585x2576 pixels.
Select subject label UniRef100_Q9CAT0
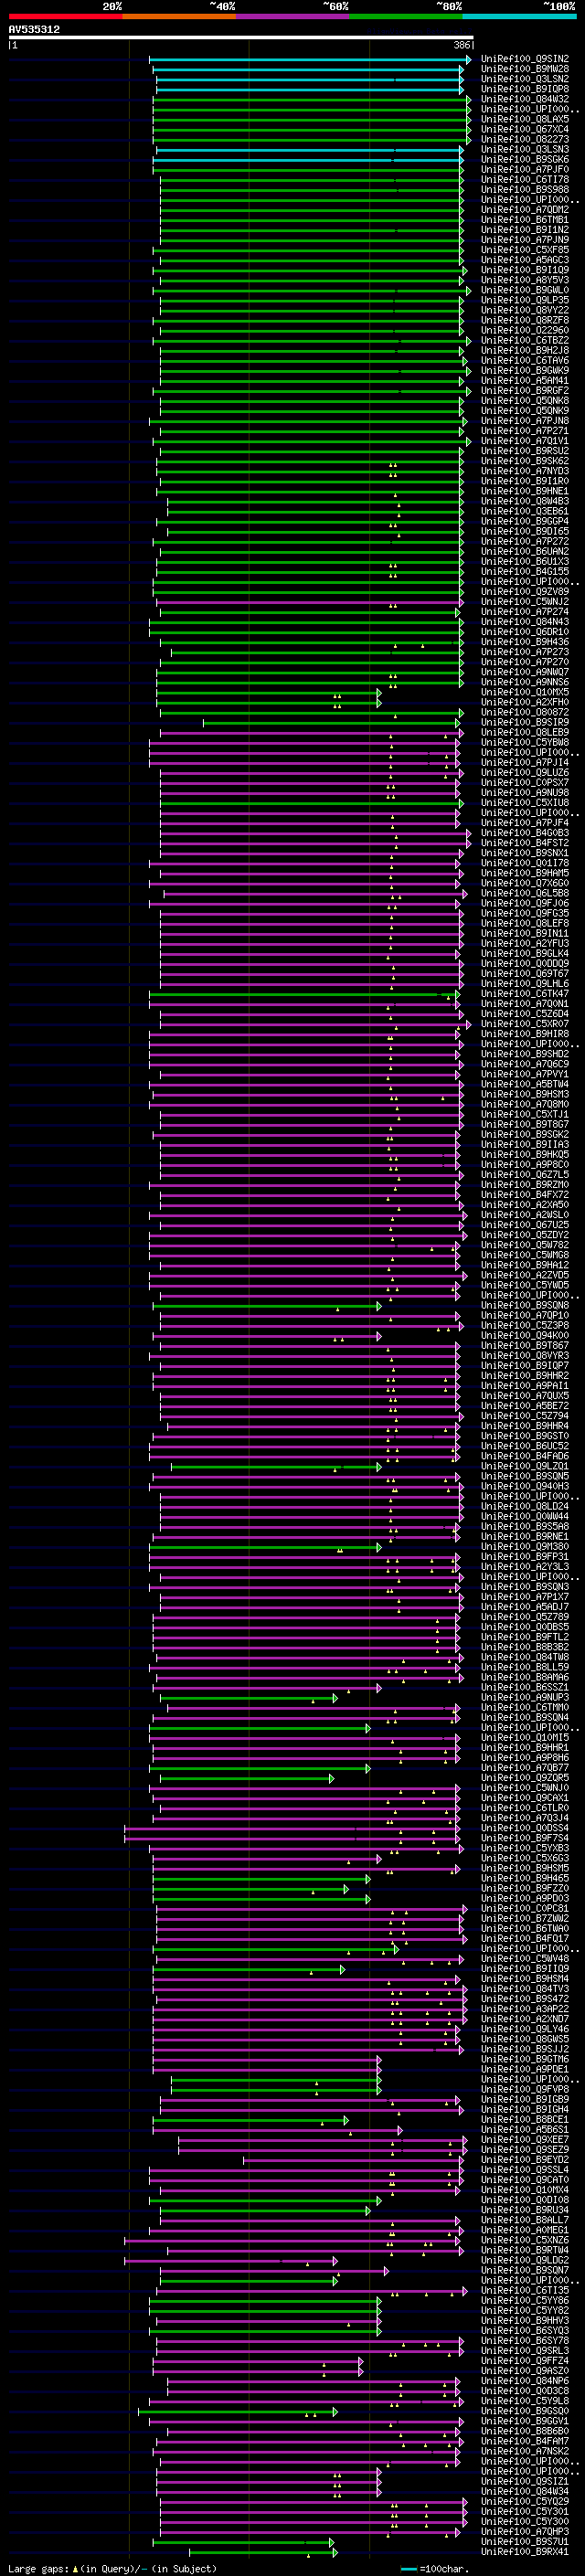coord(525,2179)
